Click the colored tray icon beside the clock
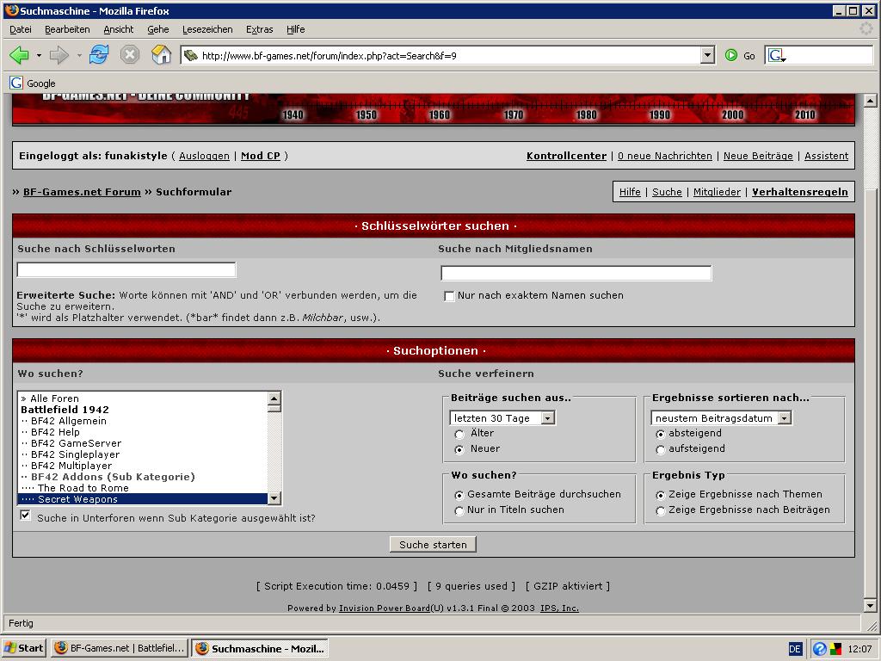Screen dimensions: 881x661 (x=836, y=649)
